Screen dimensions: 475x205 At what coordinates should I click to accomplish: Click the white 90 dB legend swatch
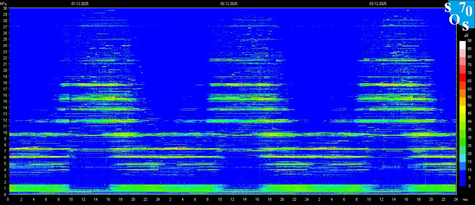[x=462, y=45]
